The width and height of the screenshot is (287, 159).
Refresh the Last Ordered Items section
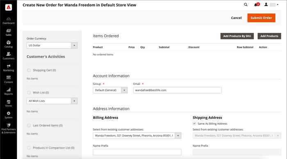(29, 125)
